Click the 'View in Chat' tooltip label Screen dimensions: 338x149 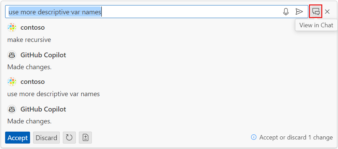[316, 25]
